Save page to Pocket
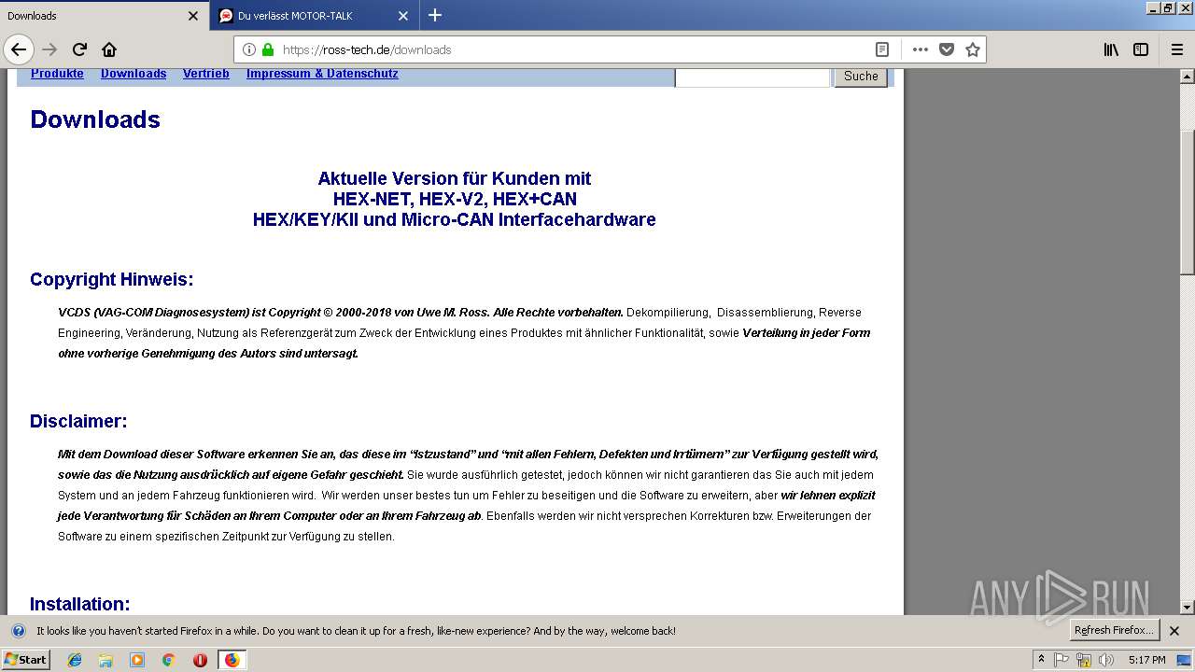1195x672 pixels. tap(947, 49)
